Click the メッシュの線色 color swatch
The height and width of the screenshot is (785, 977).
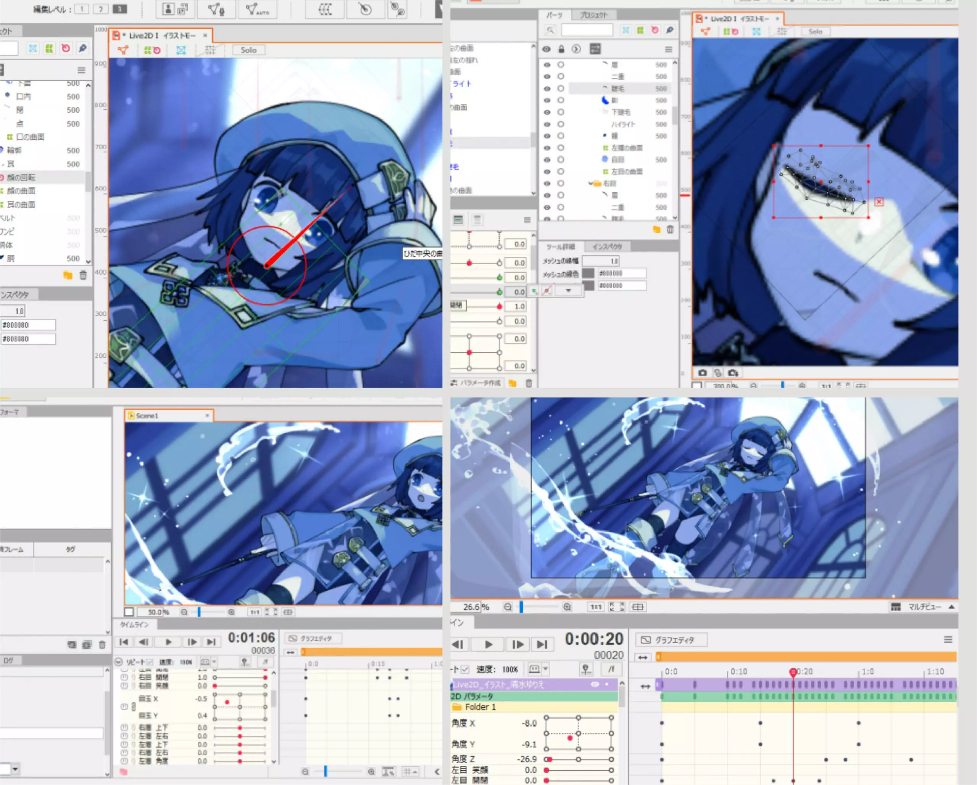click(x=588, y=273)
